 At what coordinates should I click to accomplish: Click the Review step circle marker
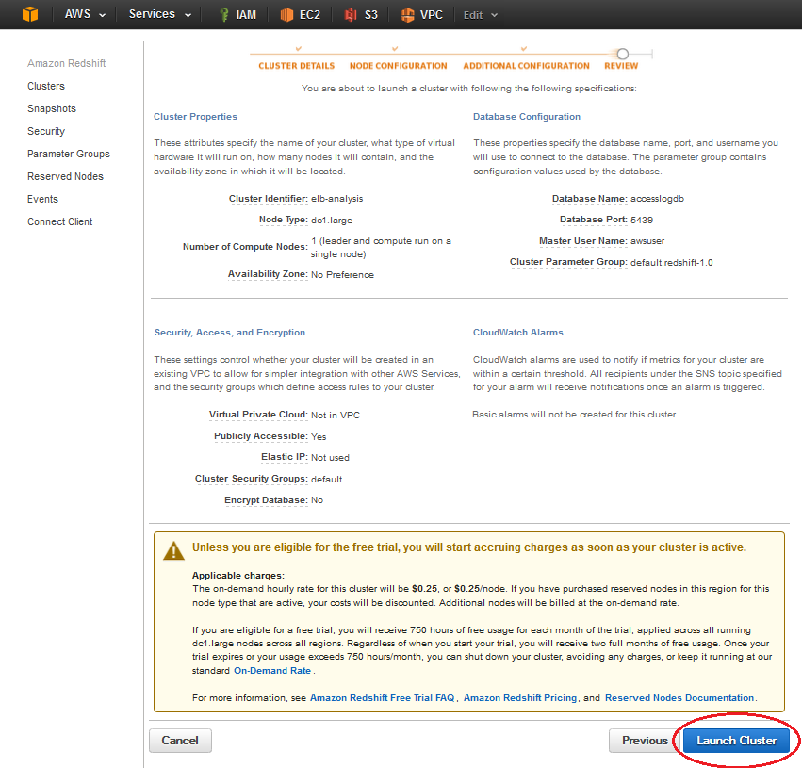coord(623,54)
